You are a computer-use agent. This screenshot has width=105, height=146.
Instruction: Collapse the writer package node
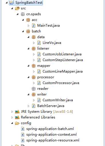tap(28, 95)
